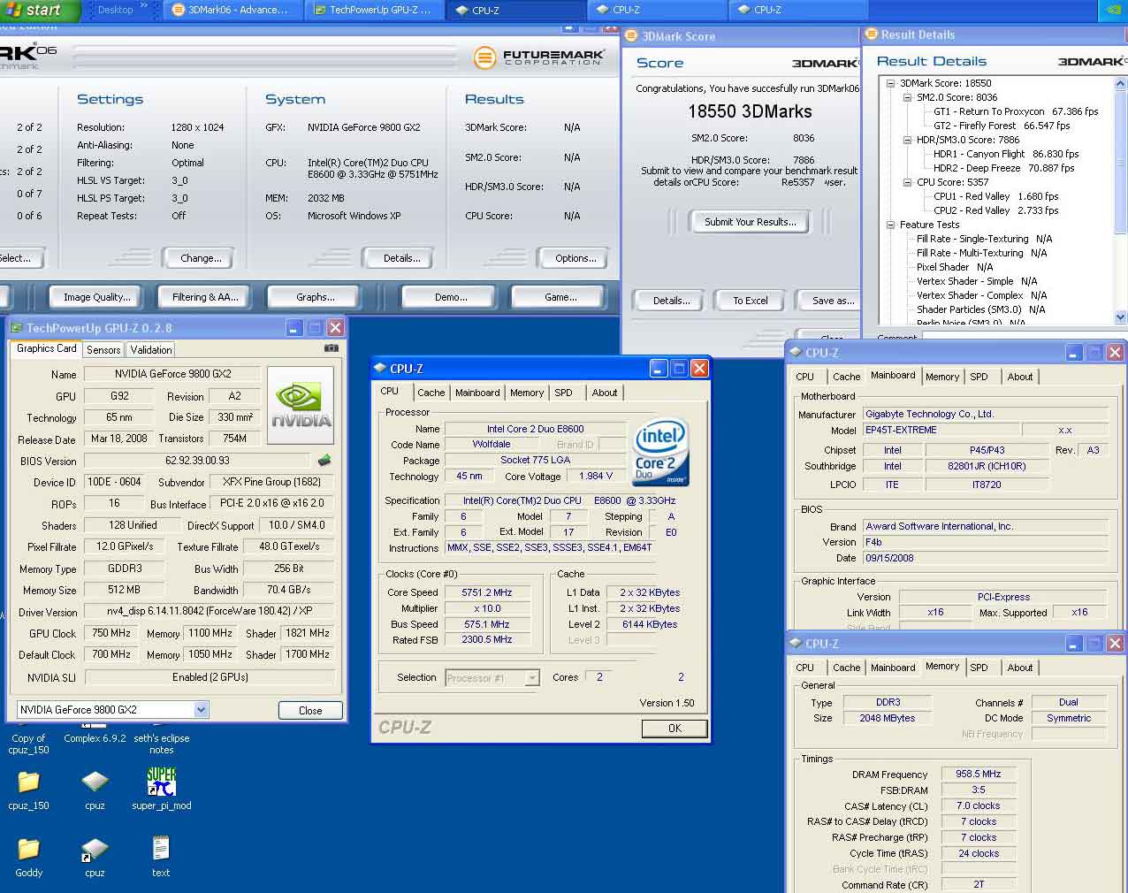The height and width of the screenshot is (893, 1128).
Task: Open the Processor #1 selection dropdown in CPU-Z
Action: tap(531, 678)
